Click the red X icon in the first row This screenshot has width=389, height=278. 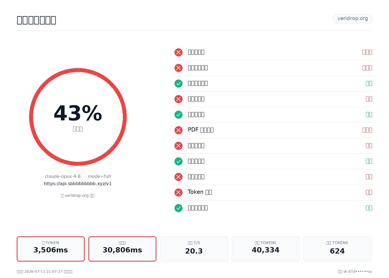pyautogui.click(x=178, y=52)
